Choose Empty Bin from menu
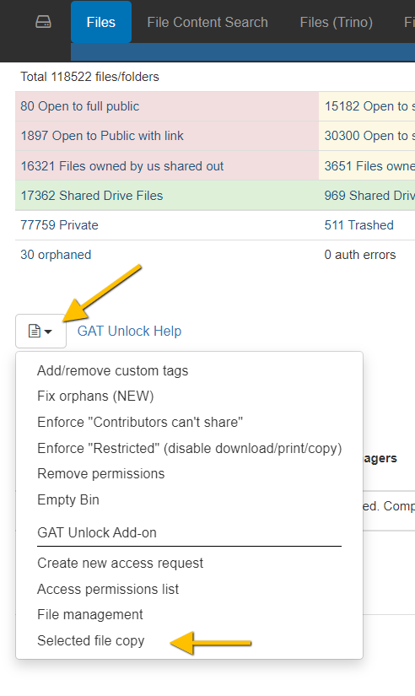 (68, 499)
